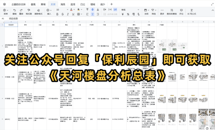Toggle bold text formatting
The width and height of the screenshot is (215, 130).
(x=58, y=14)
